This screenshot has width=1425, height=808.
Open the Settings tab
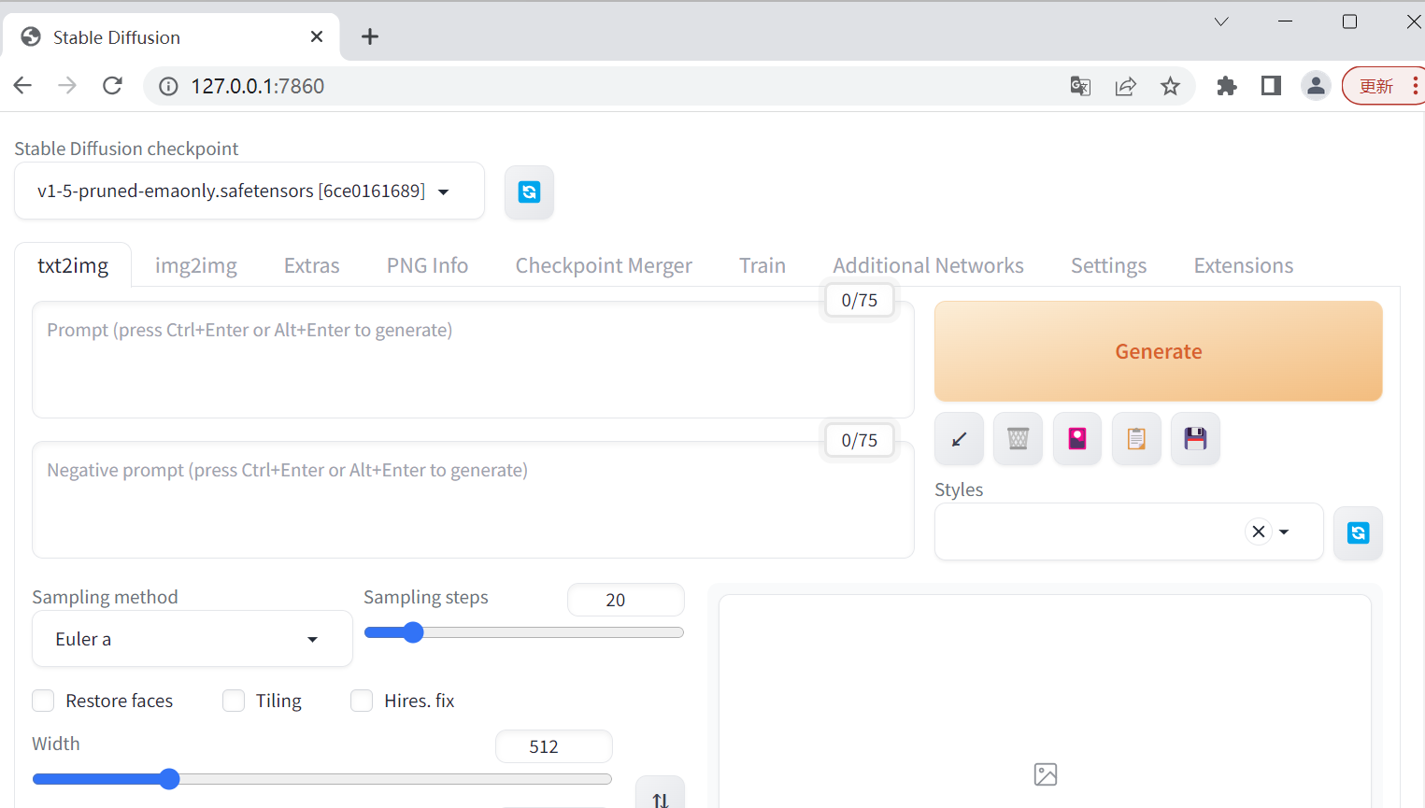click(x=1108, y=265)
